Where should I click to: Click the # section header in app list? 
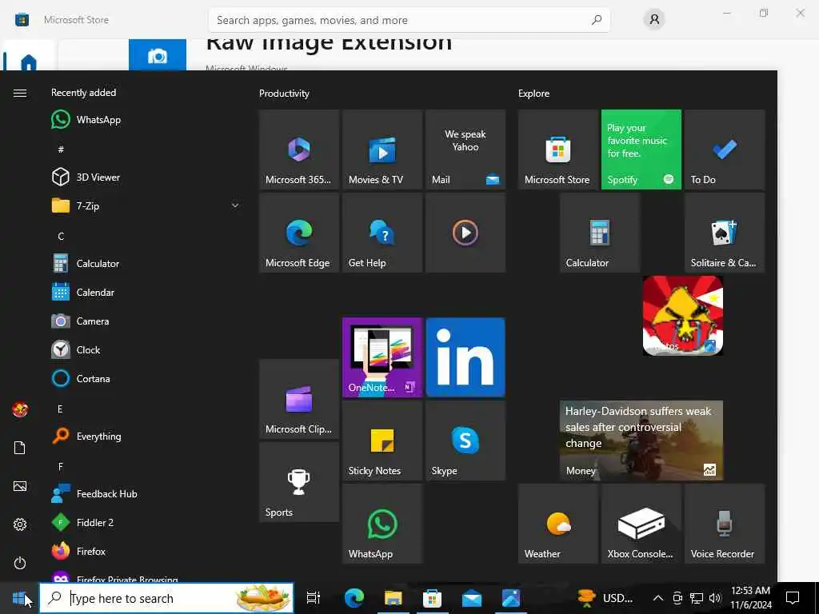pos(61,150)
